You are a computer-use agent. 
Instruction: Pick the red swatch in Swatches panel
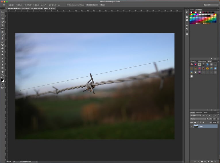190,14
